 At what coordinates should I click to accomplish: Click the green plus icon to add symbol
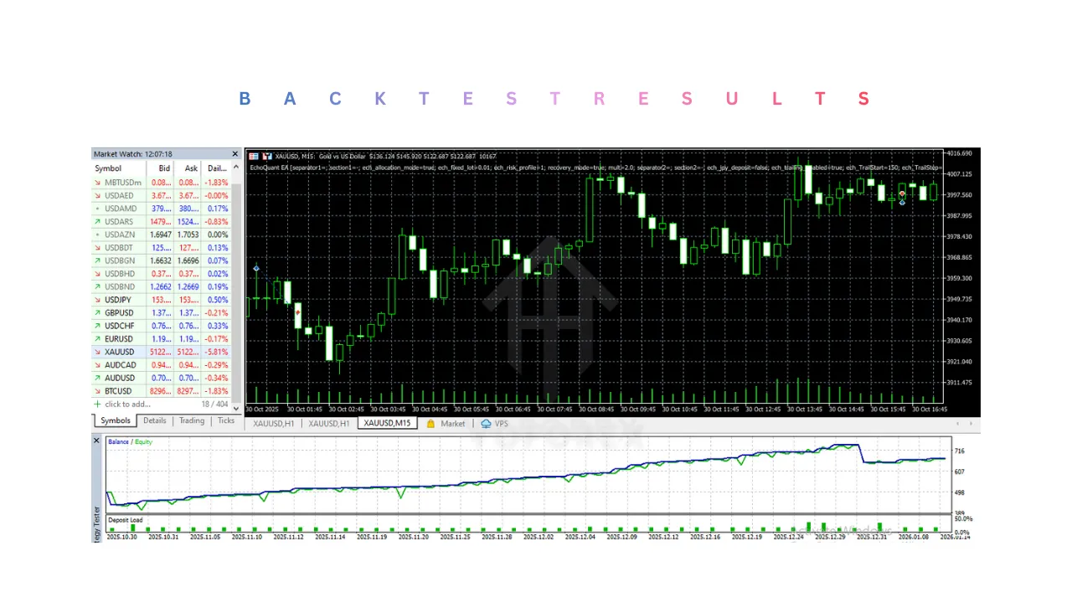(x=97, y=404)
